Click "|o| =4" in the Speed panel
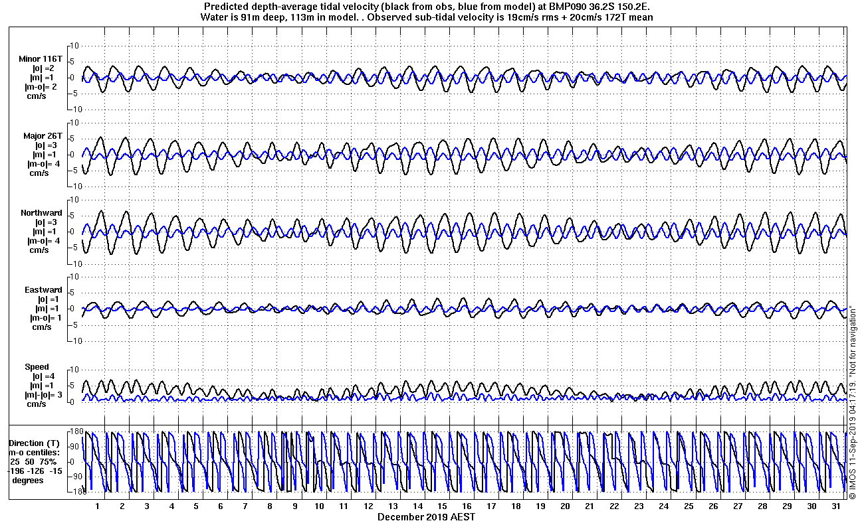Screen dimensions: 864x531 (45, 376)
